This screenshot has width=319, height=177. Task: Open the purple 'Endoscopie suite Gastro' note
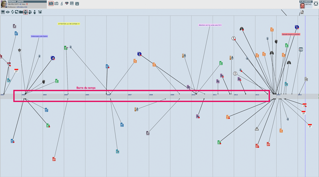coord(39,36)
